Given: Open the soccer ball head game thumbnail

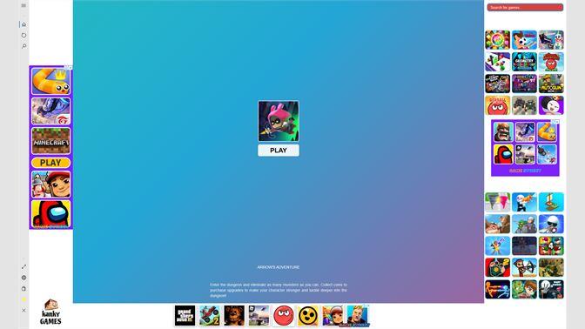Looking at the screenshot, I should coord(524,40).
